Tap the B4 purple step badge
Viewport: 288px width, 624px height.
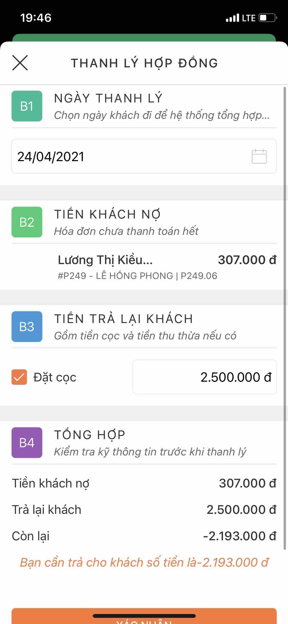click(x=27, y=443)
